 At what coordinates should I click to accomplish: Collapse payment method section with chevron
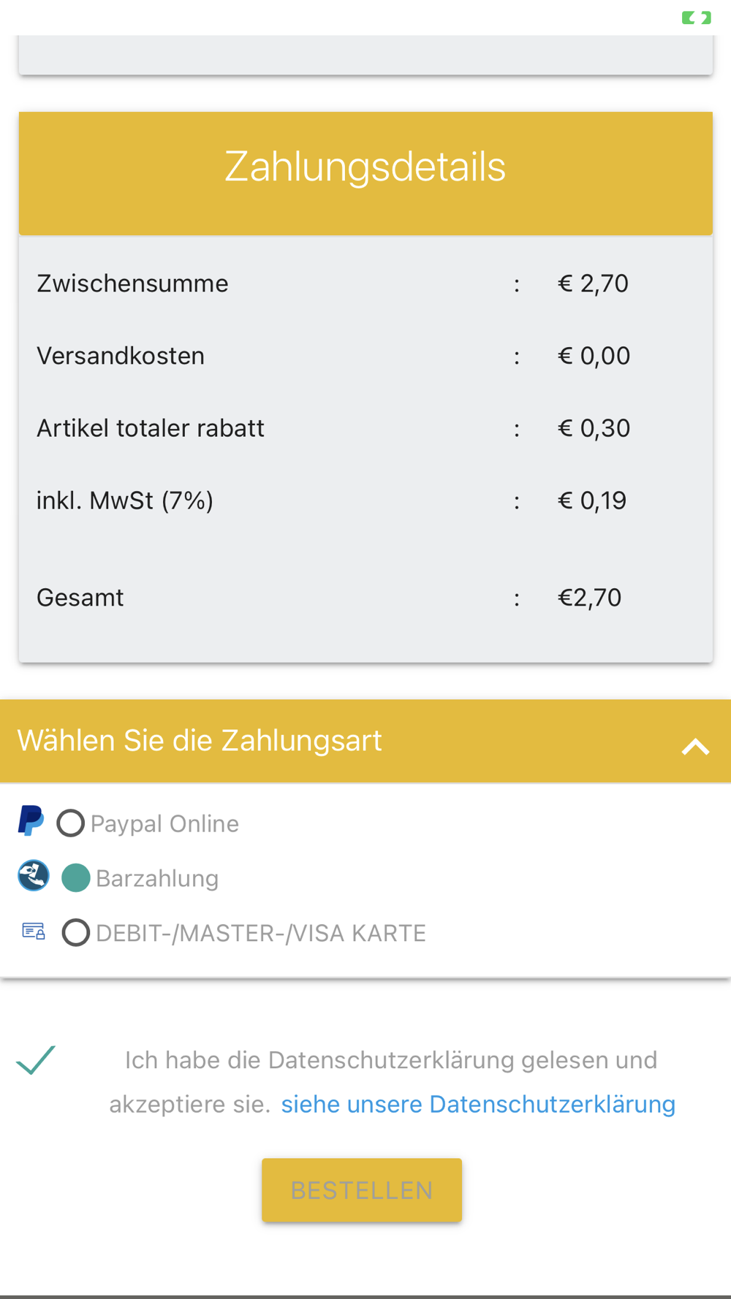(x=695, y=747)
